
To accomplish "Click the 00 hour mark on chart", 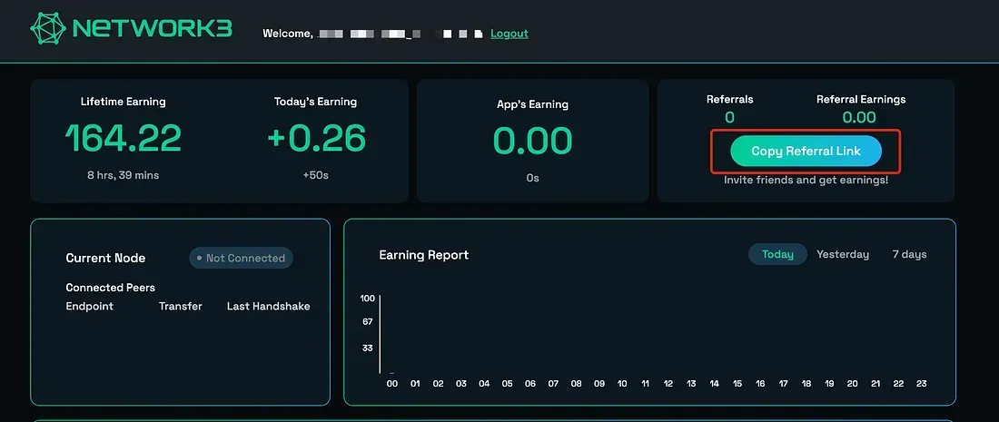I will click(392, 383).
